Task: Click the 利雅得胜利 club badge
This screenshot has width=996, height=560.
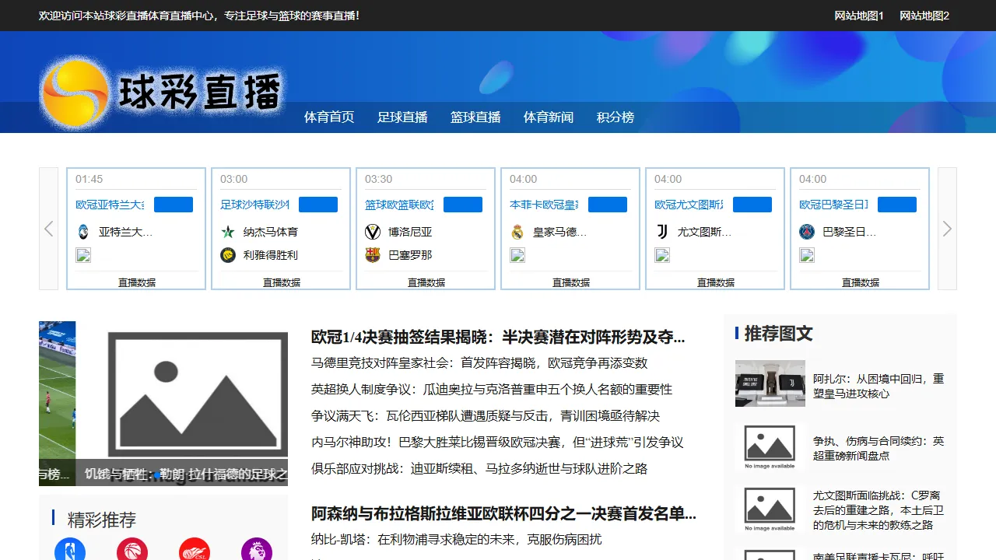Action: pos(228,254)
